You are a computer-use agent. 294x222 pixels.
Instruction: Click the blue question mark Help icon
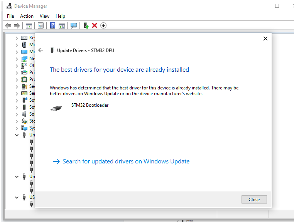[53, 25]
